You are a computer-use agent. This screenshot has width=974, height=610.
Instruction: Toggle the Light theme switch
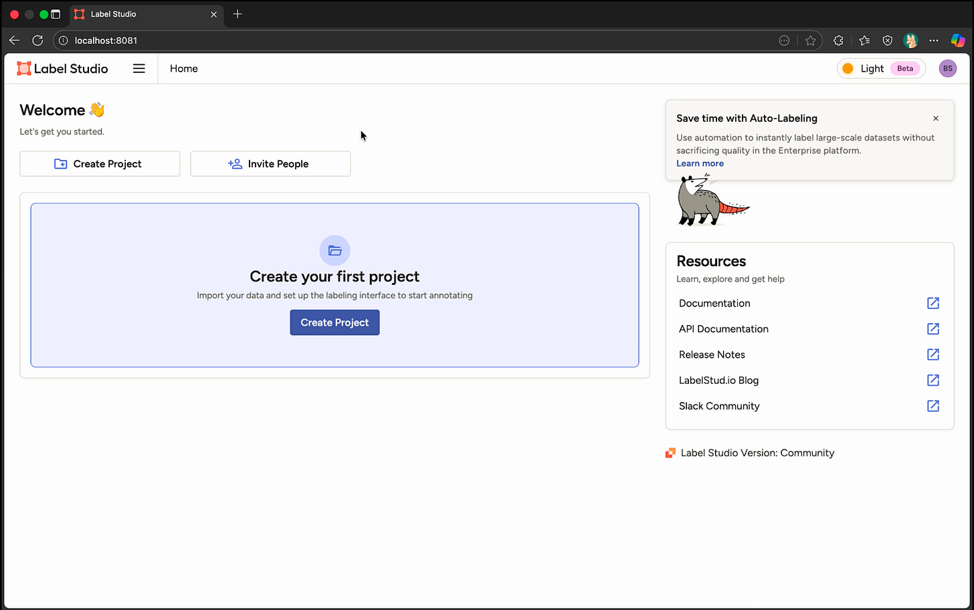click(881, 68)
